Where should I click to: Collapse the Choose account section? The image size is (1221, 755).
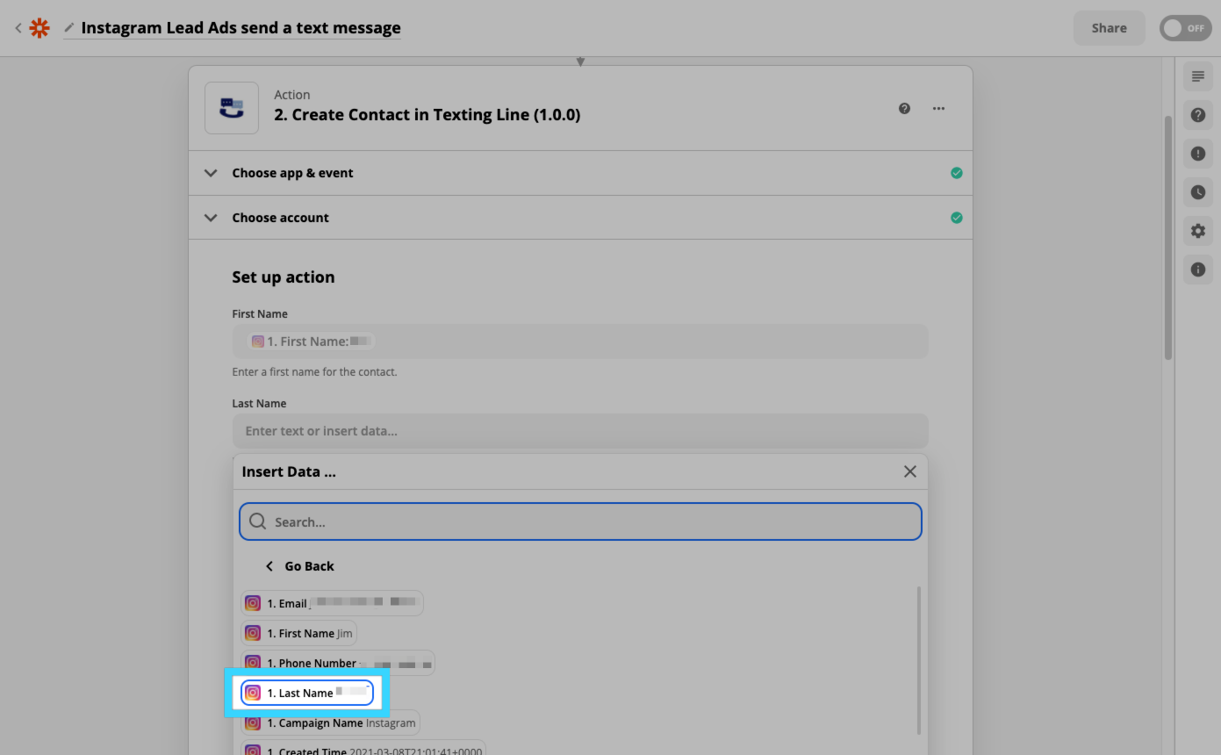tap(211, 217)
